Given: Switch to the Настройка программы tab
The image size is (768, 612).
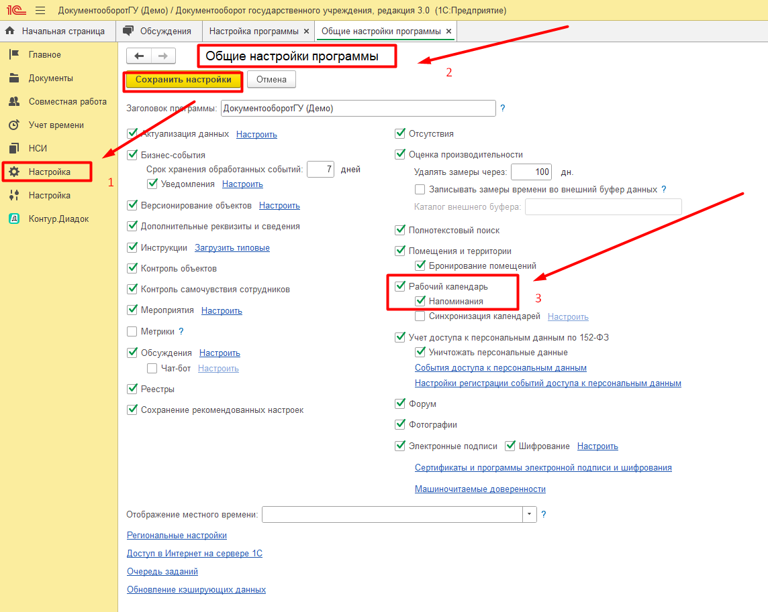Looking at the screenshot, I should [x=258, y=31].
